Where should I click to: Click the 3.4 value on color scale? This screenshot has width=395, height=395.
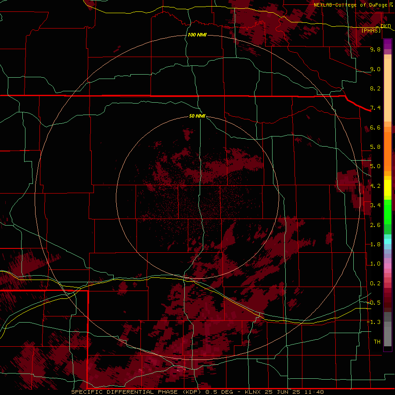coord(375,205)
